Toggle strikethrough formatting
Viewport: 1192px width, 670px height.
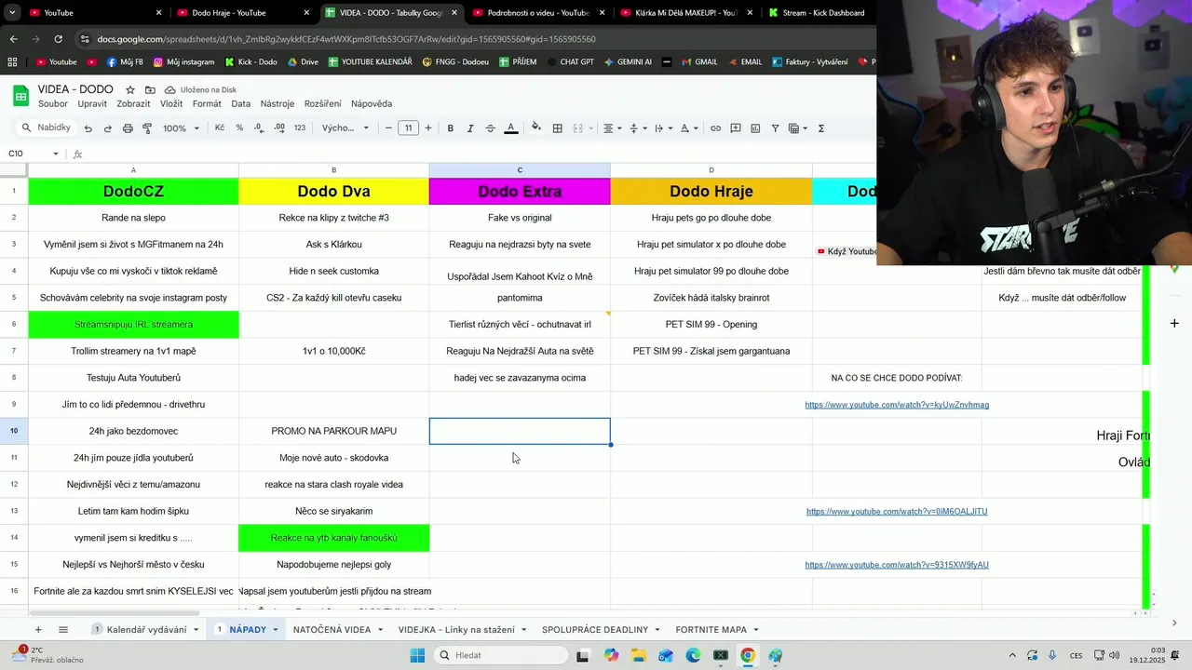(x=490, y=128)
